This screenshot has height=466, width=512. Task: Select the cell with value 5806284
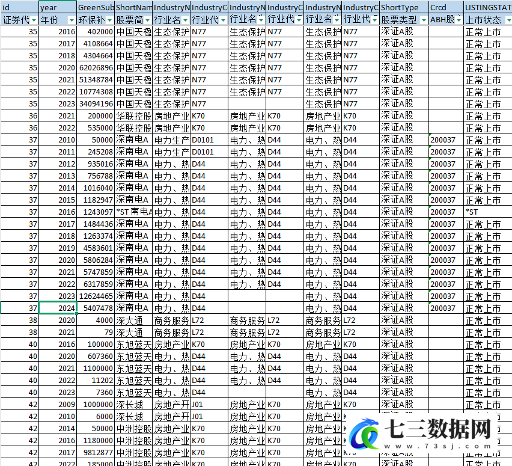tap(96, 260)
